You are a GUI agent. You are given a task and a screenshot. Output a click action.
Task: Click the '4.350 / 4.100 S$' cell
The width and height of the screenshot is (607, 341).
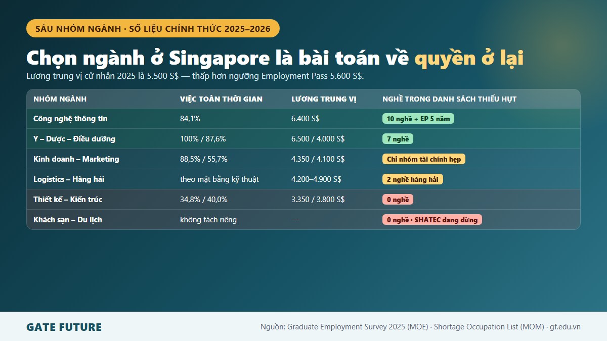coord(318,159)
